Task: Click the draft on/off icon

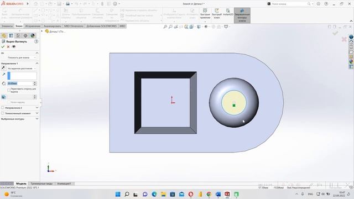Action: 4,97
